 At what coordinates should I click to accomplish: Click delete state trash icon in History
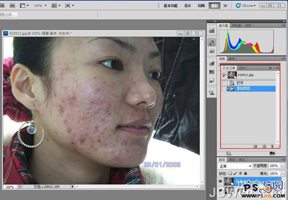[x=272, y=145]
